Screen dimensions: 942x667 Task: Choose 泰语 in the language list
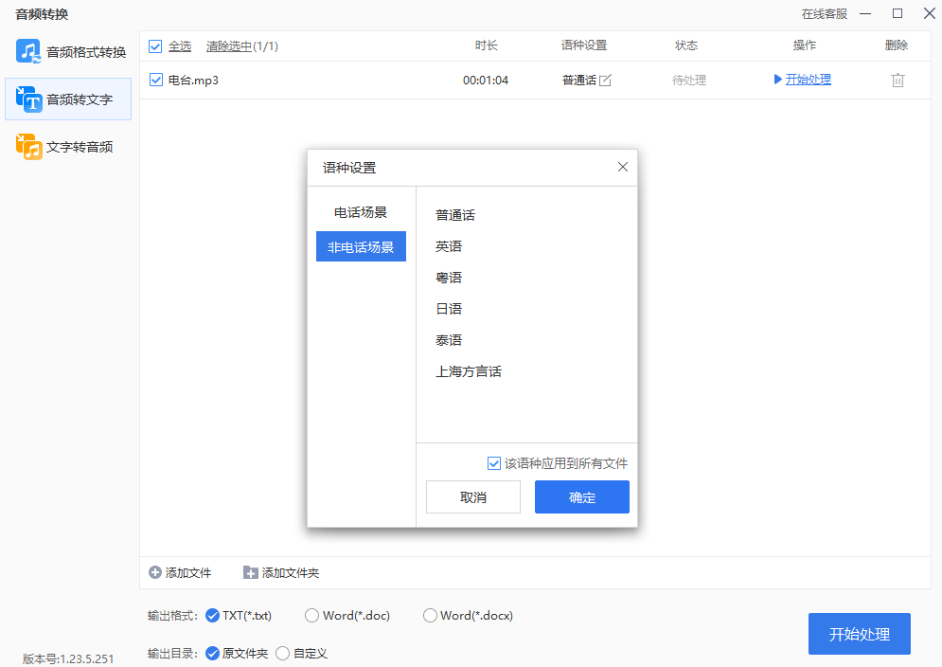tap(449, 340)
